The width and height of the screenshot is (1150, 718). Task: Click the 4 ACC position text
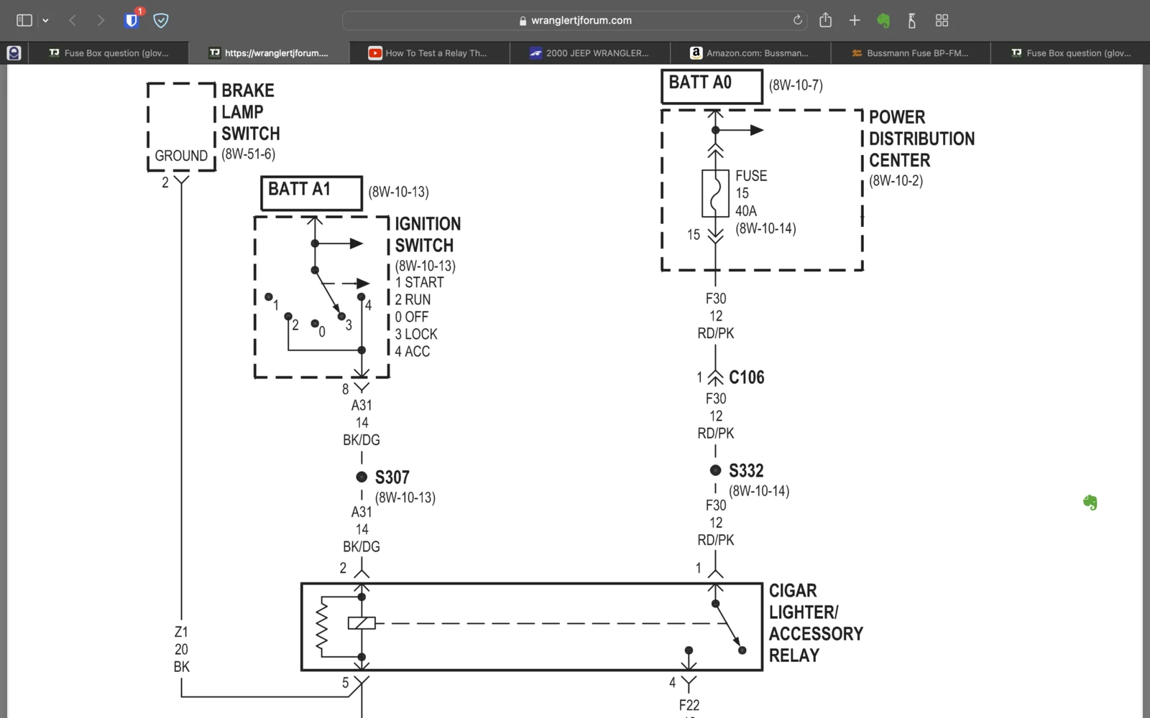[x=413, y=351]
